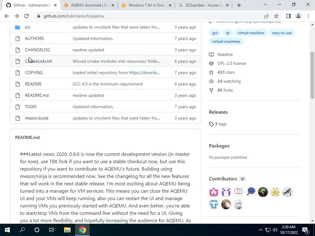The width and height of the screenshot is (315, 236).
Task: Close the AQEMU download tab
Action: pos(113,6)
